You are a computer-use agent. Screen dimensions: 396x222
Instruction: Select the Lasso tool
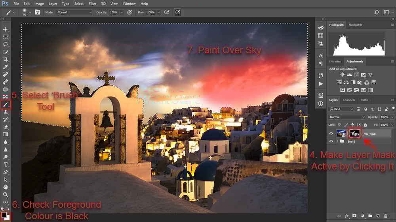coord(5,44)
